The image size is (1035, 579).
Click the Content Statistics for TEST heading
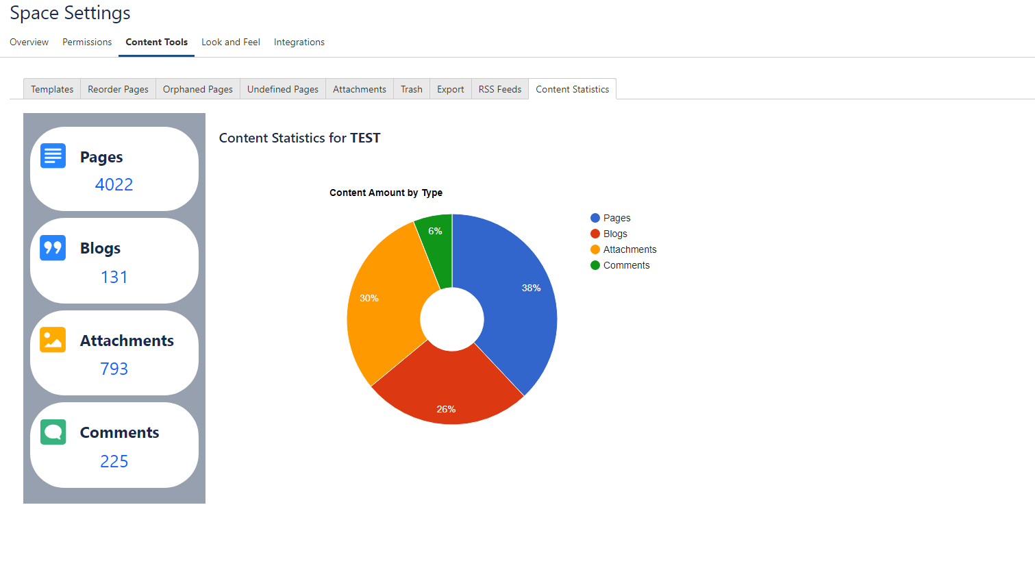[x=299, y=138]
